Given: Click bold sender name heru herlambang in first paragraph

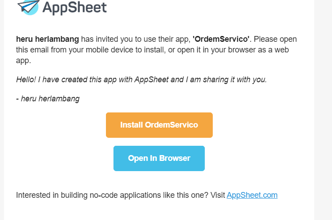Looking at the screenshot, I should tap(47, 39).
